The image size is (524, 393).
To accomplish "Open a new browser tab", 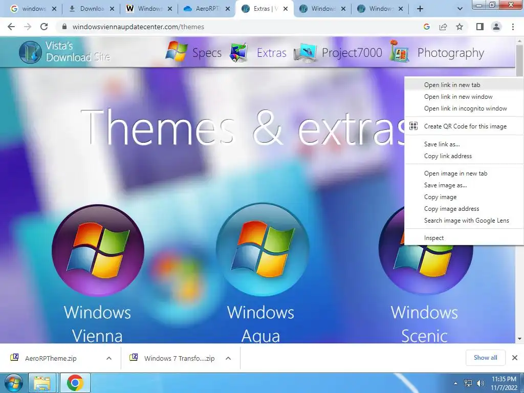I will [420, 9].
